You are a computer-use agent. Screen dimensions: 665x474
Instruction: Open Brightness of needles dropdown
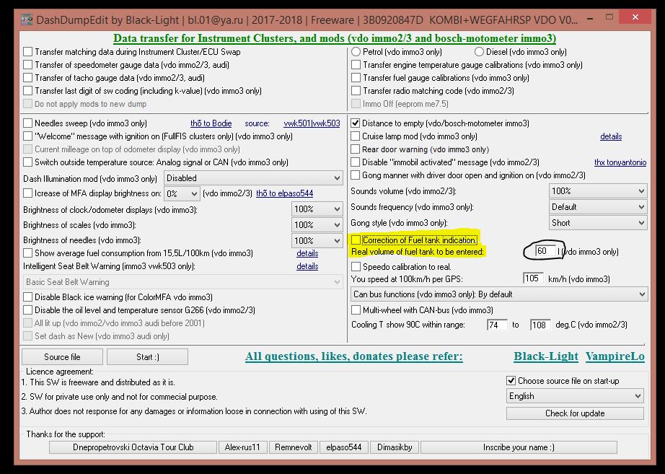click(x=317, y=240)
